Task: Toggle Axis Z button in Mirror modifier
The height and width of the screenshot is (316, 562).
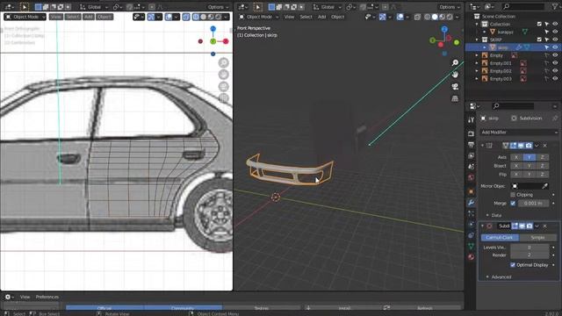Action: [x=543, y=157]
